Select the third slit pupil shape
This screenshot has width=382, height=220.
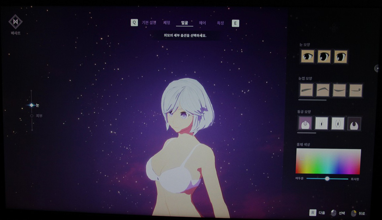pyautogui.click(x=338, y=123)
